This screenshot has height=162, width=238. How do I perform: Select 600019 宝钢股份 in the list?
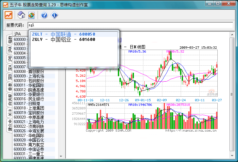[34, 113]
